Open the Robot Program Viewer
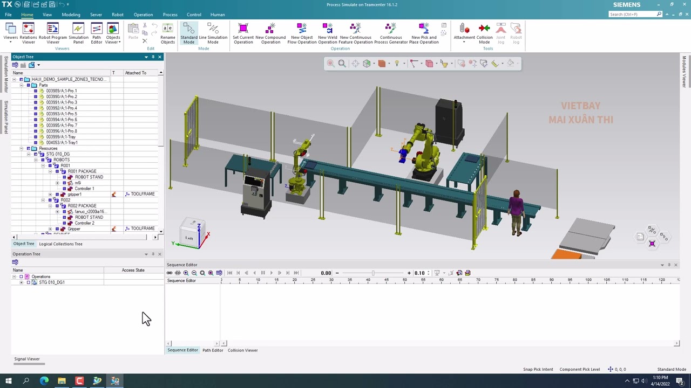691x388 pixels. pos(52,33)
